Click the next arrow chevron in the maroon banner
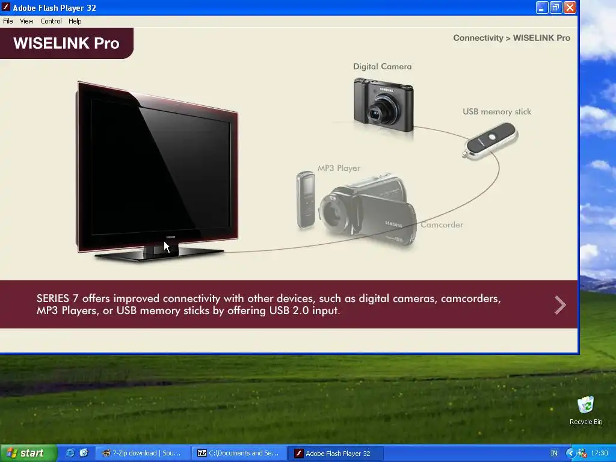616x462 pixels. 560,305
